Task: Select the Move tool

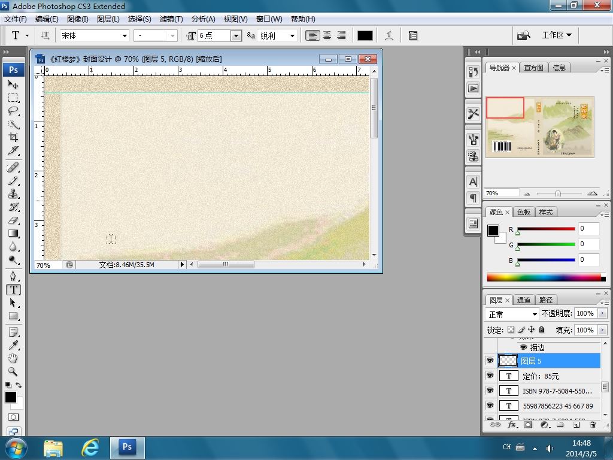Action: (13, 84)
